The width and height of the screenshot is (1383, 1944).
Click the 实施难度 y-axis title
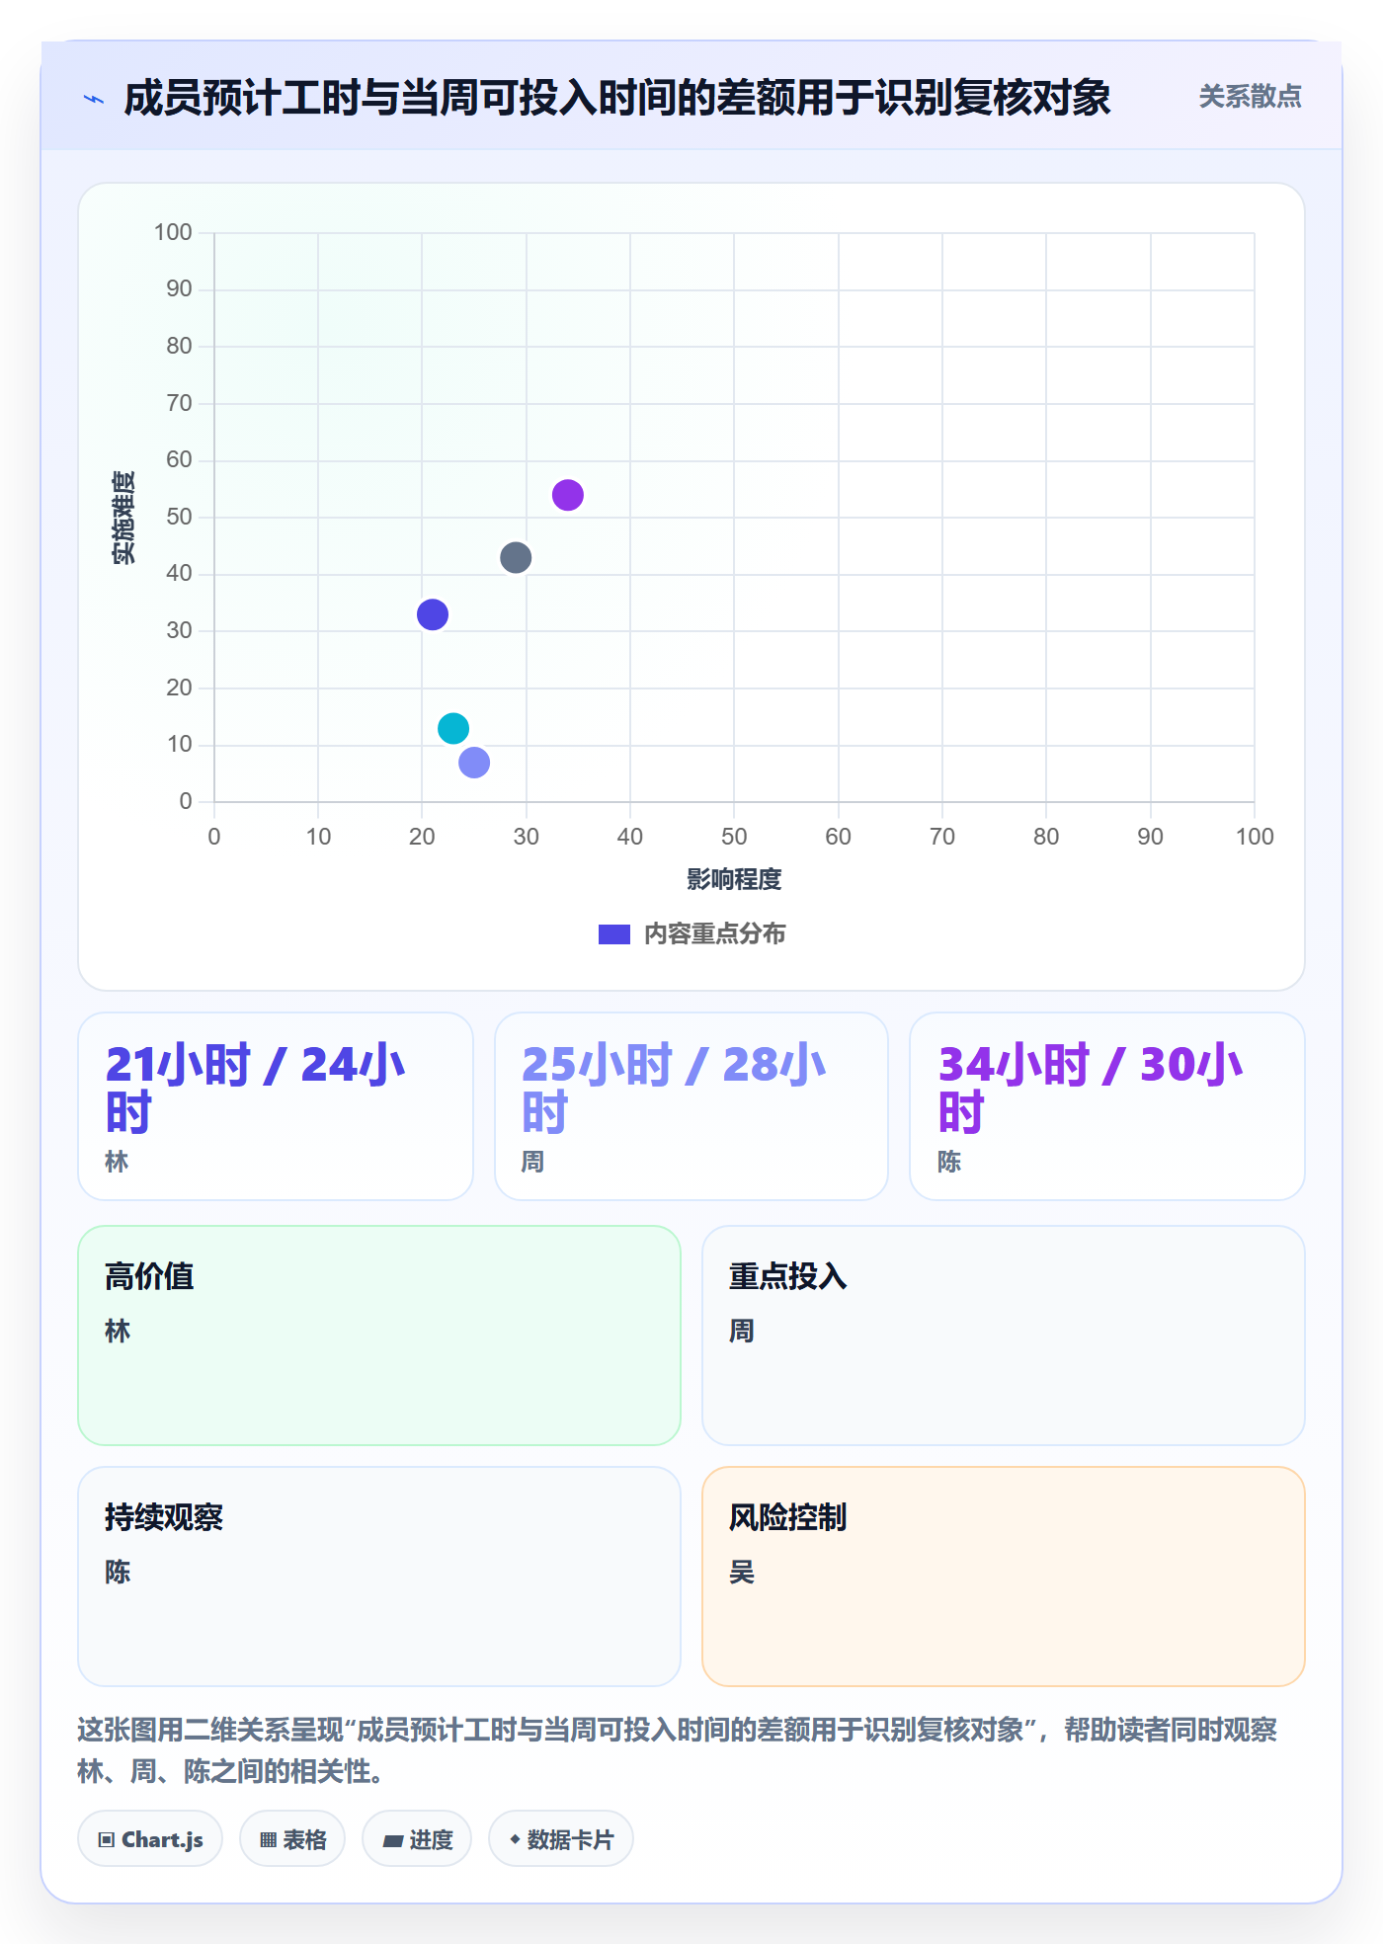(x=123, y=518)
